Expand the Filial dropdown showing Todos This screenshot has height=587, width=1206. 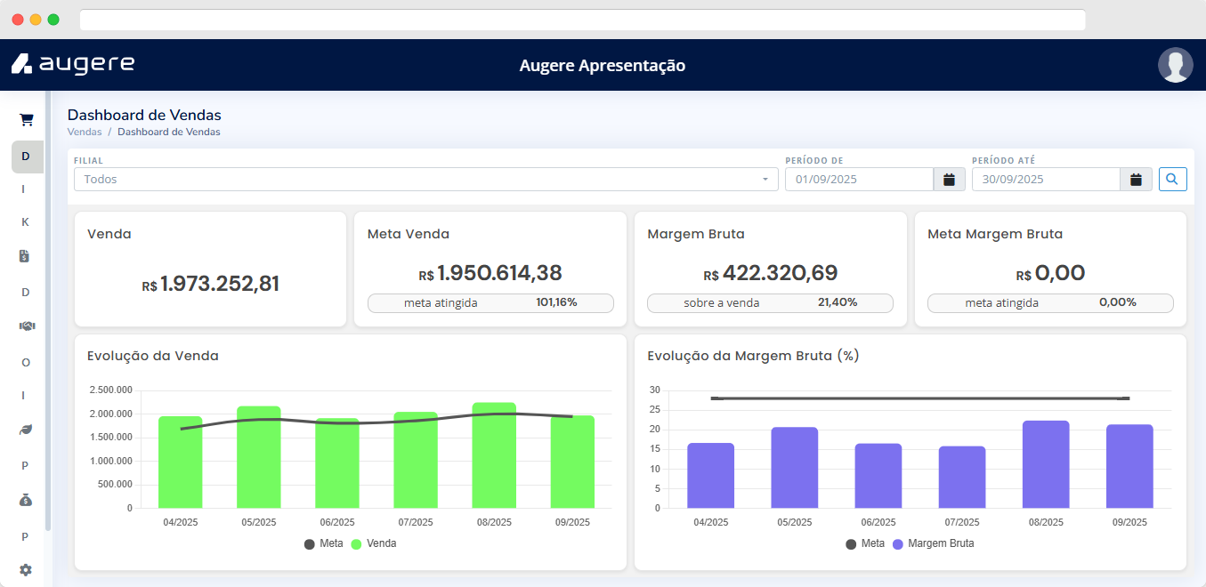tap(425, 180)
